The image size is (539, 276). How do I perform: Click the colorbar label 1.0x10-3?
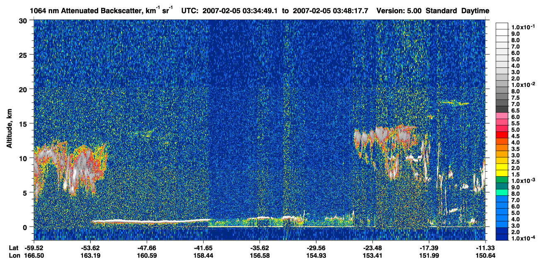[x=522, y=180]
